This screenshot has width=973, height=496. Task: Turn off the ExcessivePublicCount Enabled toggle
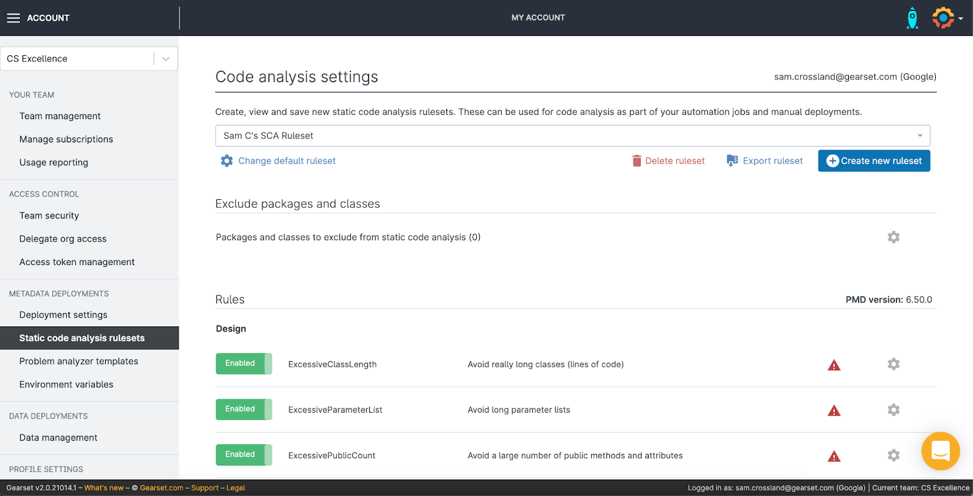(x=244, y=455)
